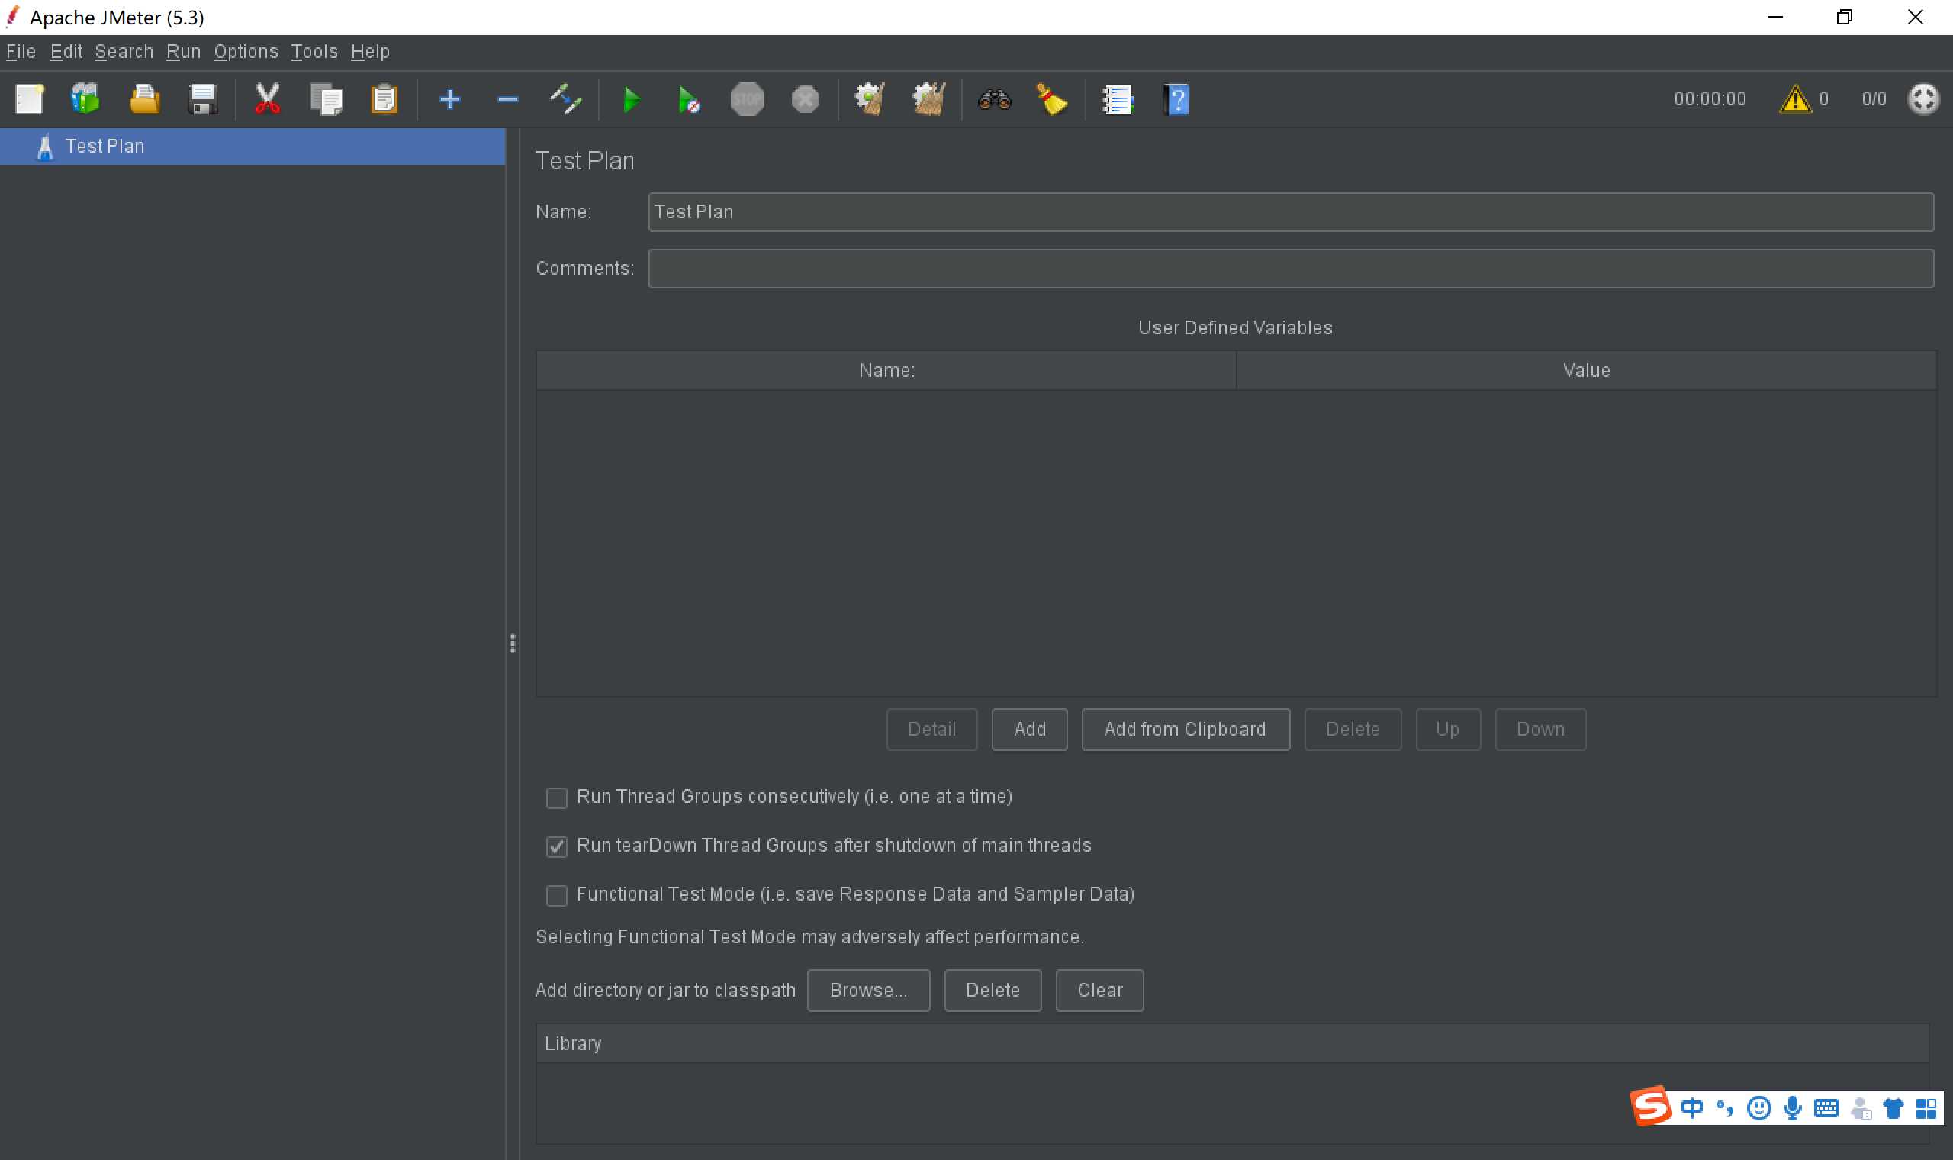The height and width of the screenshot is (1160, 1953).
Task: Click the IME toolbox grid icon
Action: [1926, 1107]
